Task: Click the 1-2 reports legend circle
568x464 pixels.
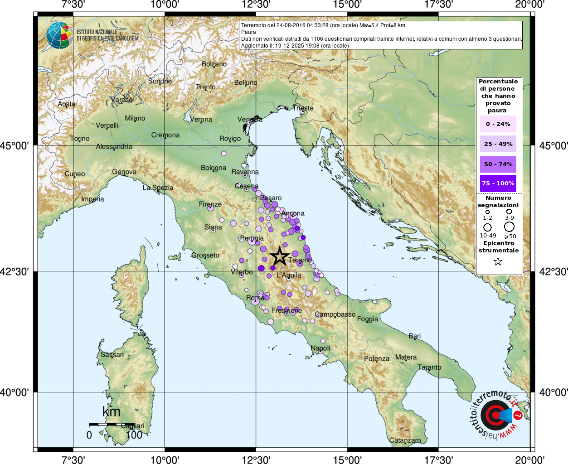Action: click(x=487, y=212)
